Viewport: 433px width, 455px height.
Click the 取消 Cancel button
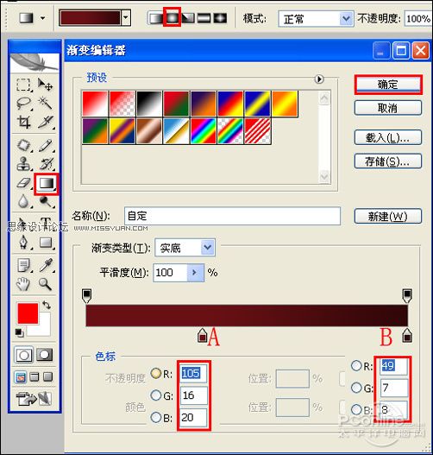(x=388, y=108)
